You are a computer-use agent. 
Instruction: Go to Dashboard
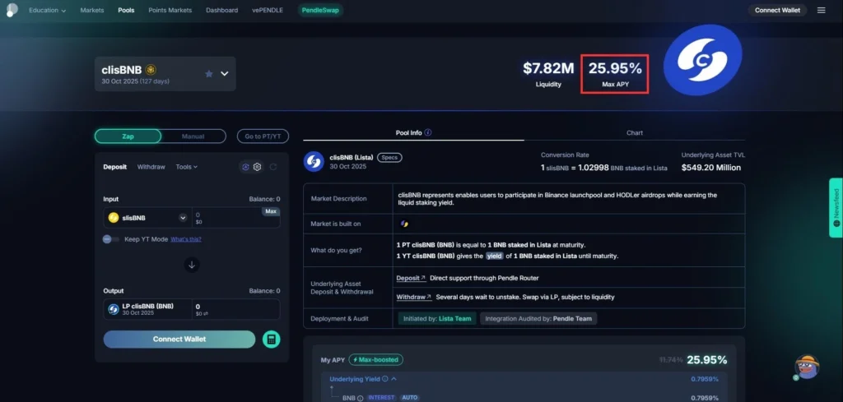[221, 10]
